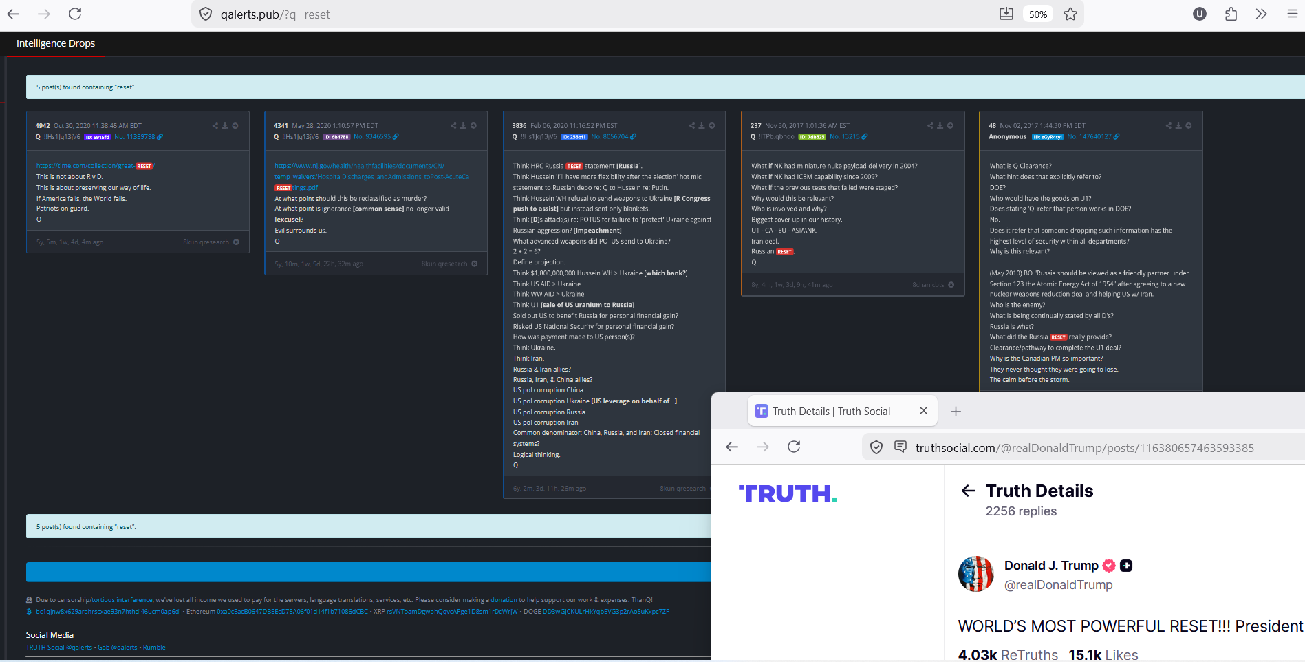The height and width of the screenshot is (662, 1305).
Task: Return from Truth Details with back arrow
Action: (969, 491)
